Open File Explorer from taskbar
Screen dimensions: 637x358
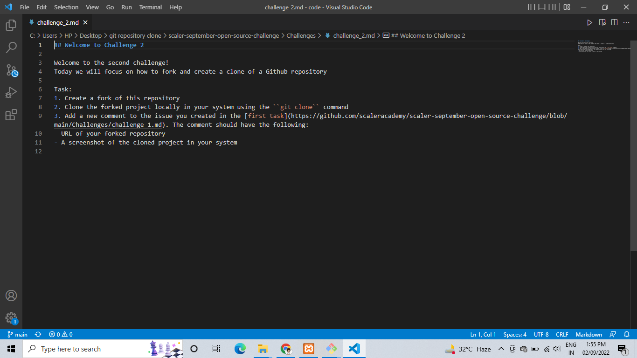click(263, 349)
